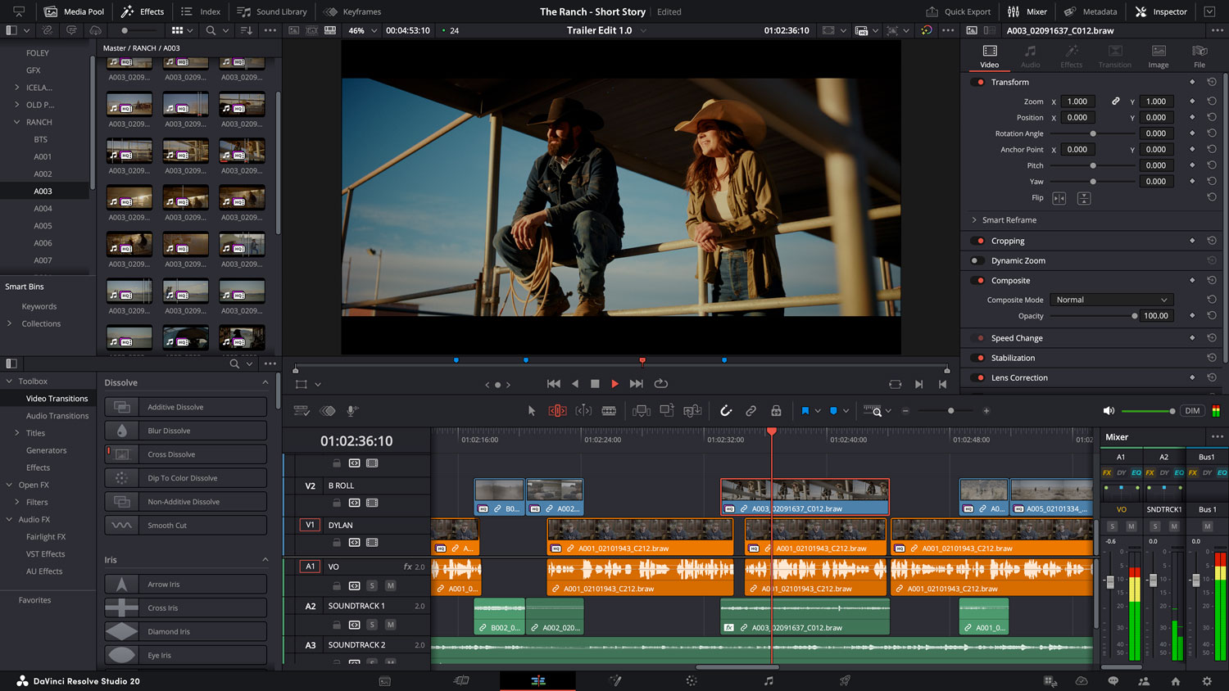This screenshot has height=691, width=1229.
Task: Select the A004 bin
Action: (43, 208)
